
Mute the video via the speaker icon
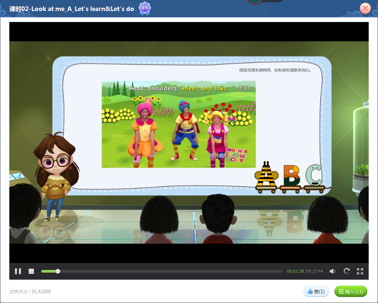coord(332,271)
